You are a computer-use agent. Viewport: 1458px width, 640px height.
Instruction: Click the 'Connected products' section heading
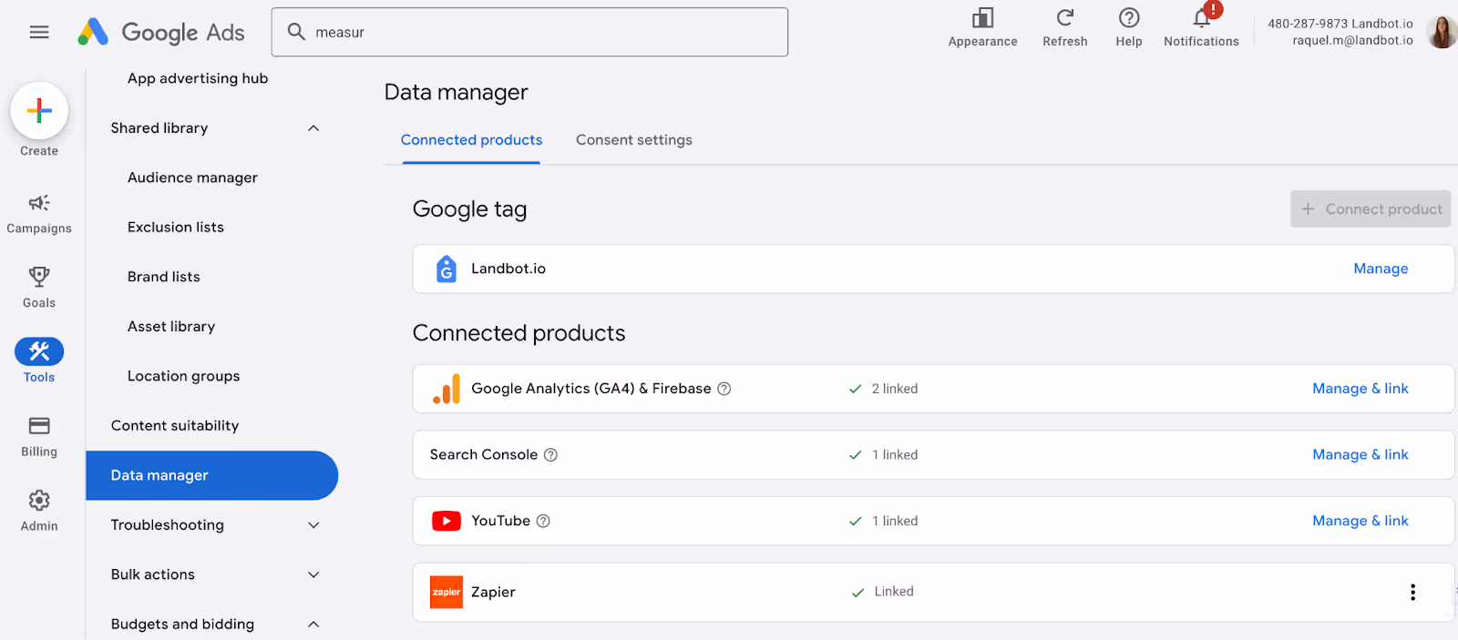(519, 333)
